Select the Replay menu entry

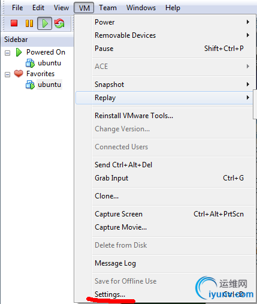(x=164, y=98)
